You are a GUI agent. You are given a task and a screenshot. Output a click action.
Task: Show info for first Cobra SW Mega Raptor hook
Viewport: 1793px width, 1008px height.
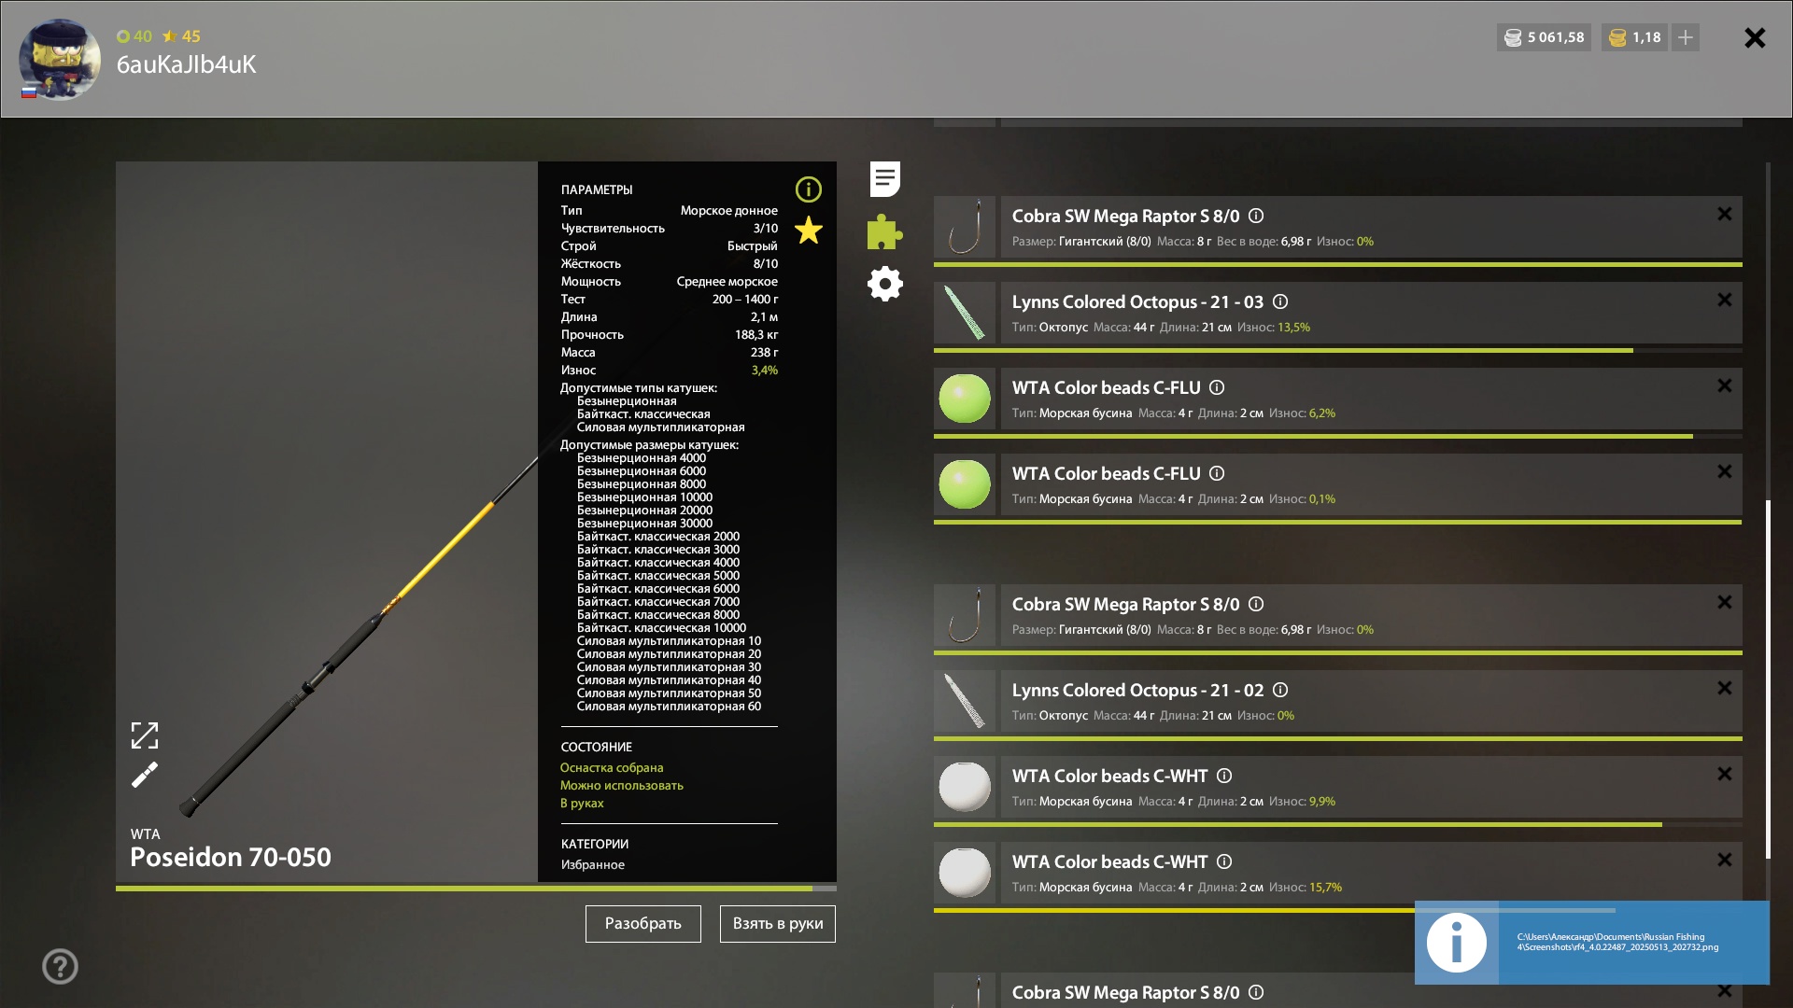click(1256, 216)
